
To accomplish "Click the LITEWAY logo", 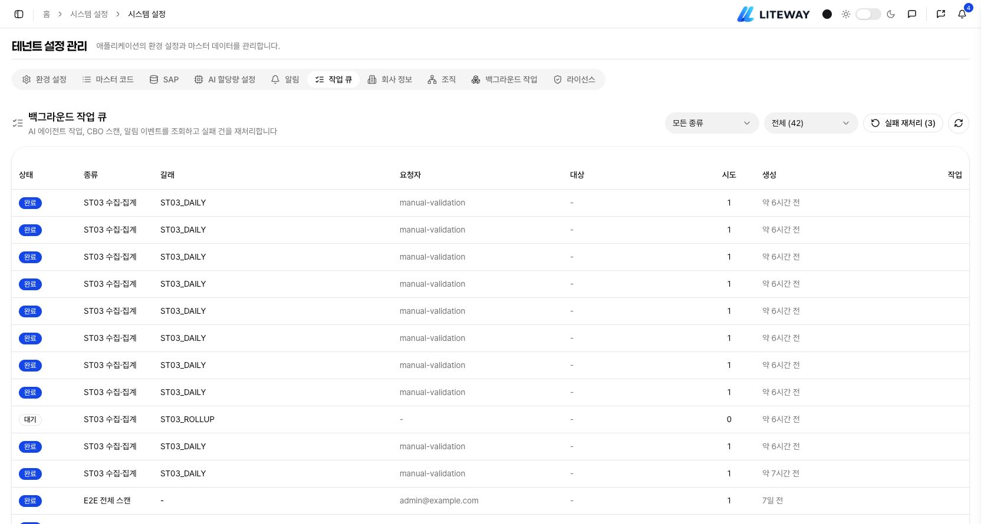I will (x=773, y=14).
